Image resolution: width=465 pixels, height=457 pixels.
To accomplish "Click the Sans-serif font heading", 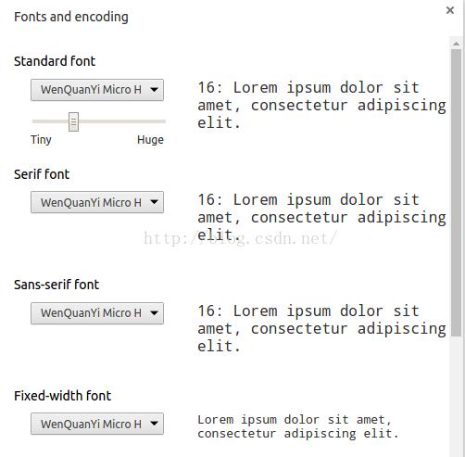I will coord(57,285).
